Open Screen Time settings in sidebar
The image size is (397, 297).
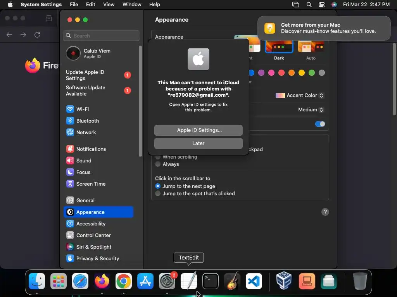coord(98,184)
